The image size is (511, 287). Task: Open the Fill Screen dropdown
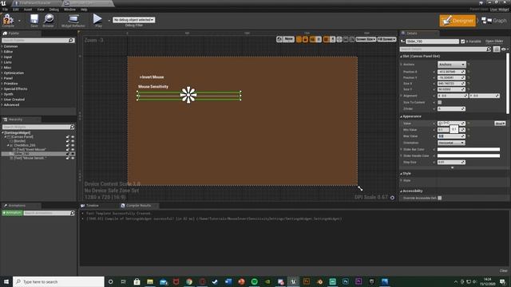point(386,39)
